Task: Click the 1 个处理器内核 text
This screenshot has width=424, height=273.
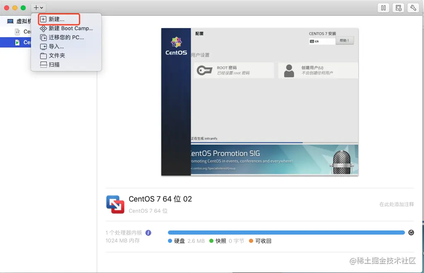Action: (124, 233)
